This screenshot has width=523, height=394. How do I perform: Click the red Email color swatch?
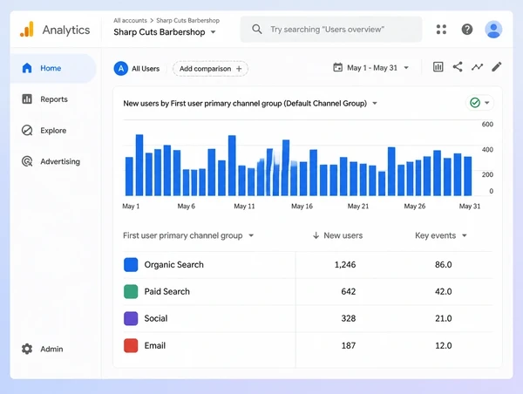[x=131, y=346]
